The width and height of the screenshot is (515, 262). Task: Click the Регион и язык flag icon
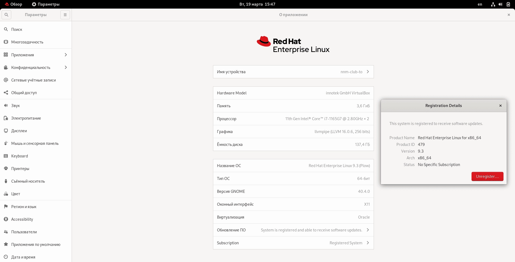pos(6,206)
